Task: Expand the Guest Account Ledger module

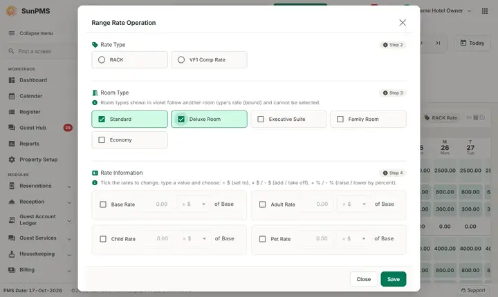Action: tap(69, 220)
